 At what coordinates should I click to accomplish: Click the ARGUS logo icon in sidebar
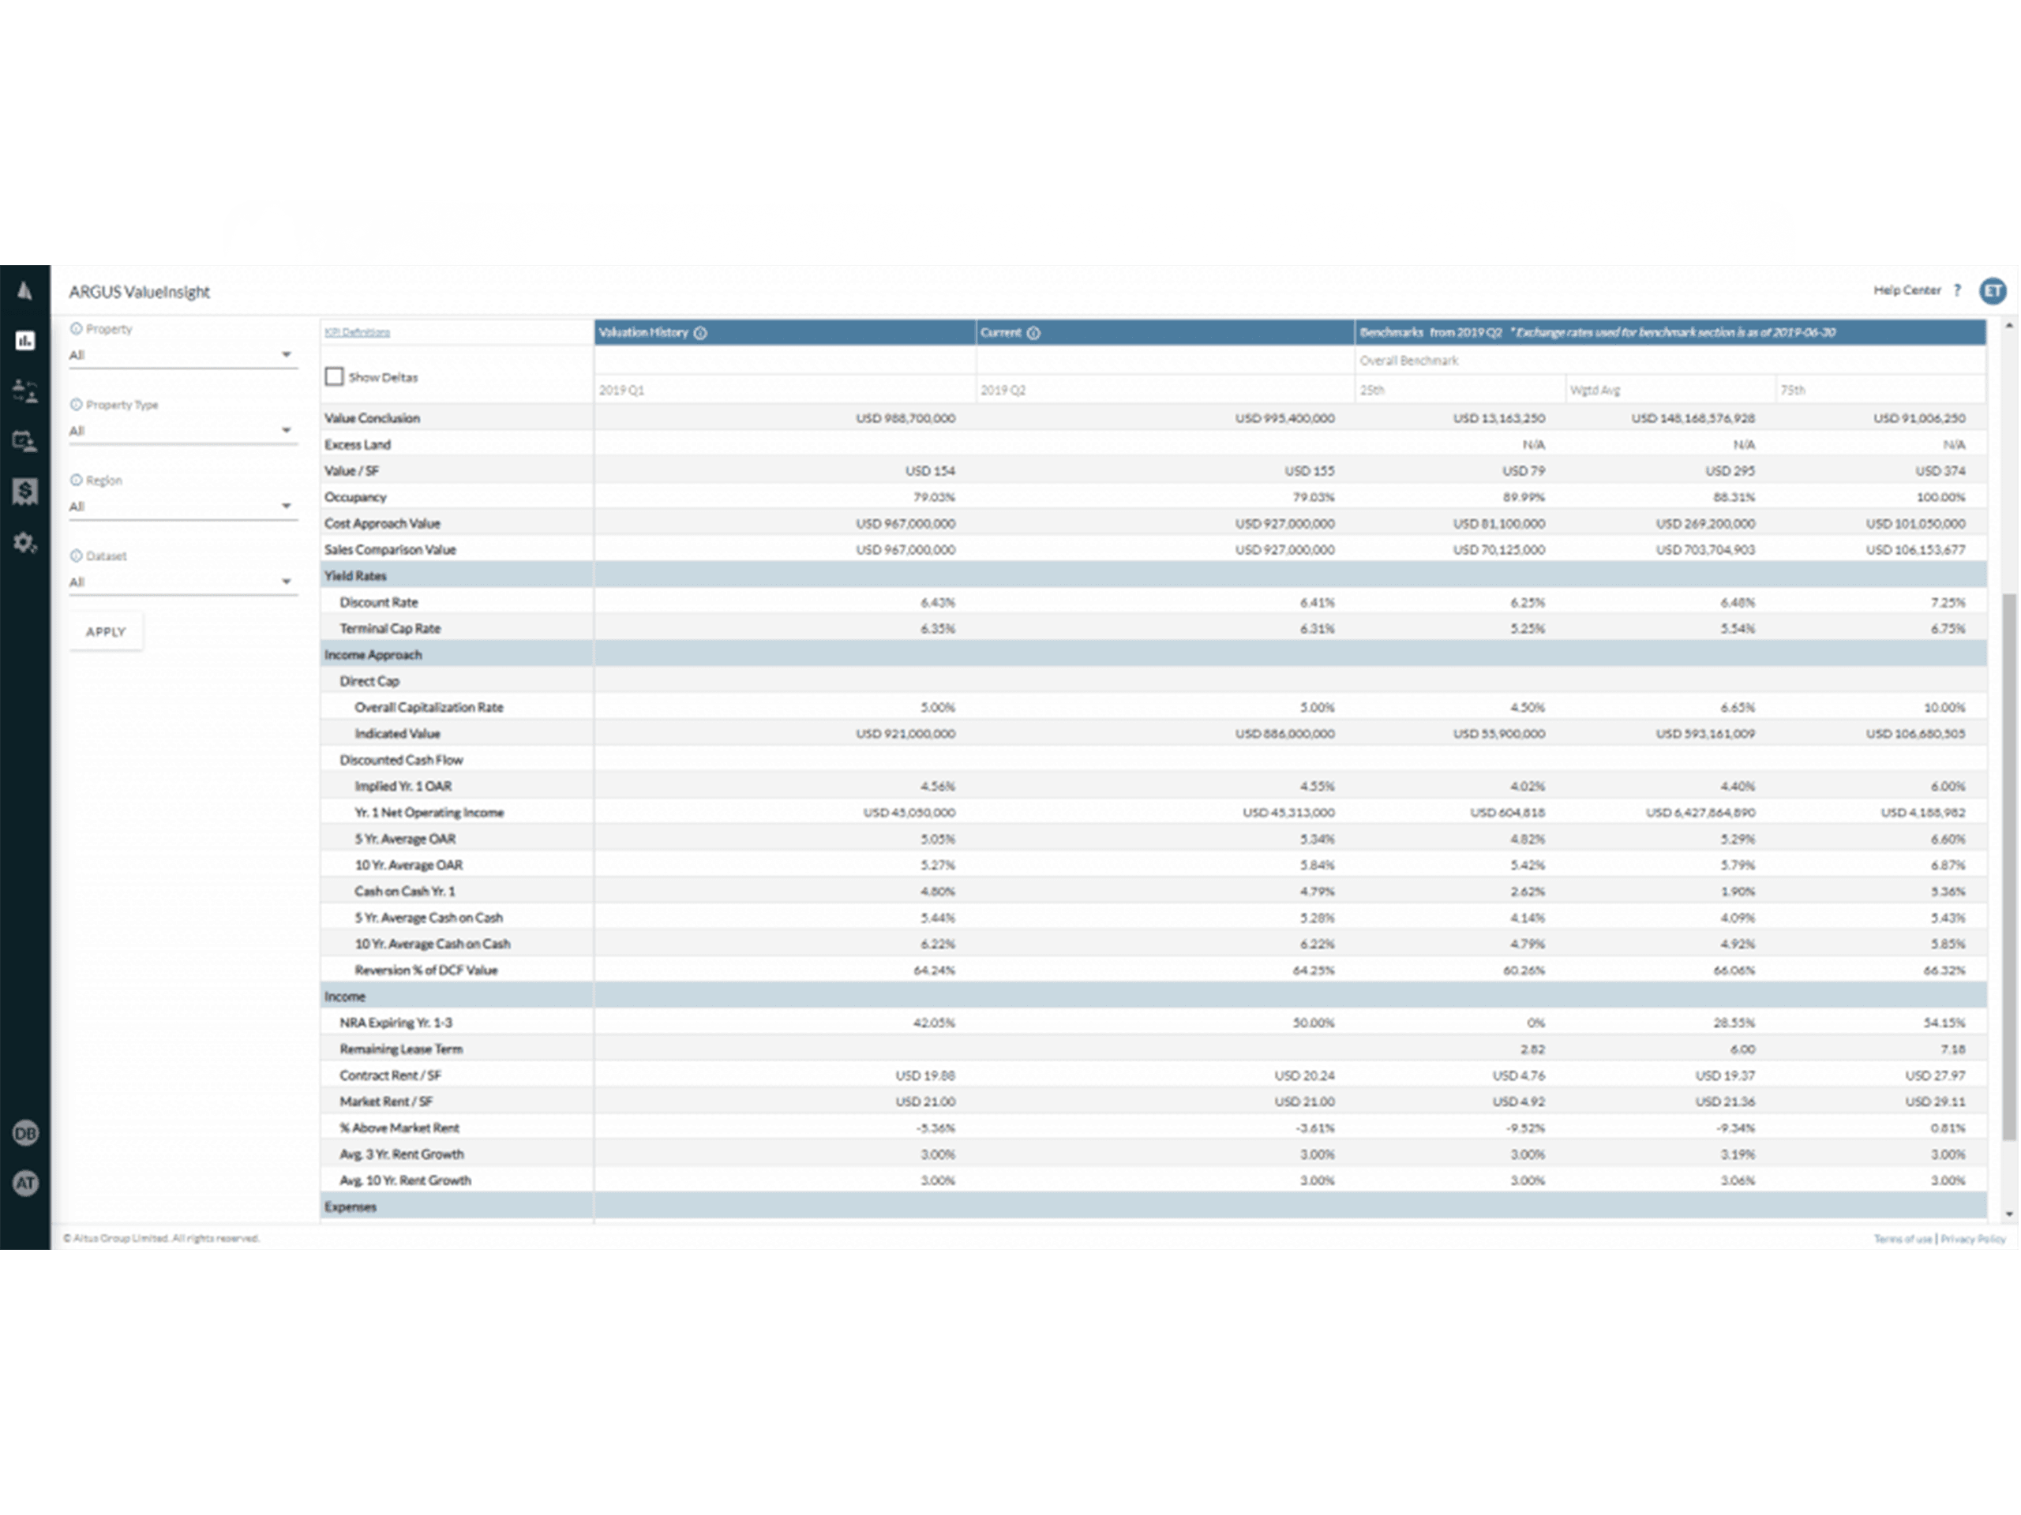click(24, 291)
